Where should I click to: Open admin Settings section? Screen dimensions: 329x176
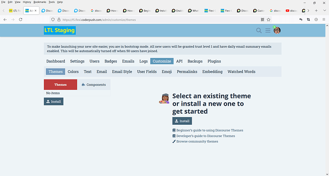tap(77, 61)
